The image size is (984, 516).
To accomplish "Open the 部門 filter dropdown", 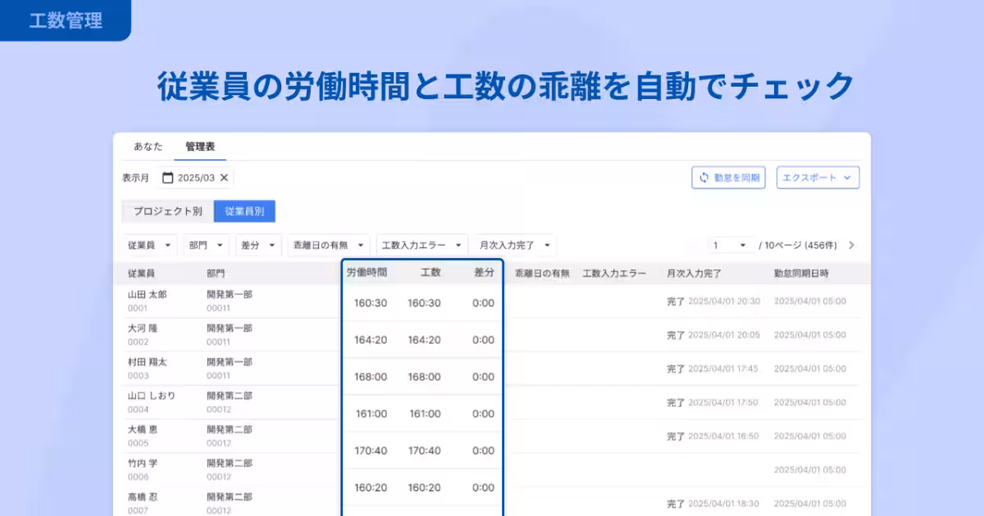I will pos(205,244).
